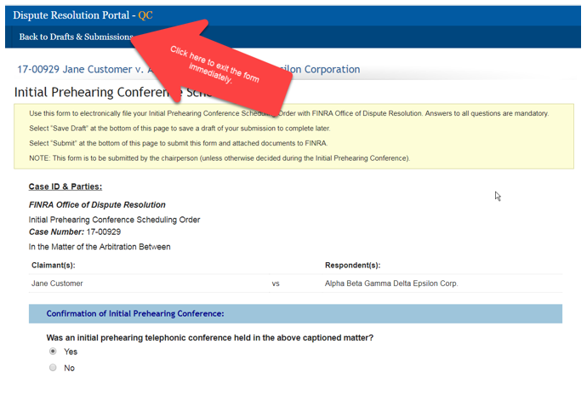Click the Respondent(s) column header

[352, 265]
